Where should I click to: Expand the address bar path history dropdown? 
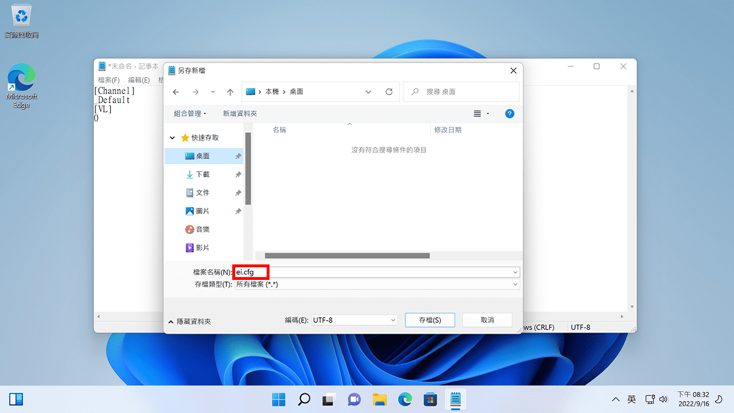tap(368, 92)
